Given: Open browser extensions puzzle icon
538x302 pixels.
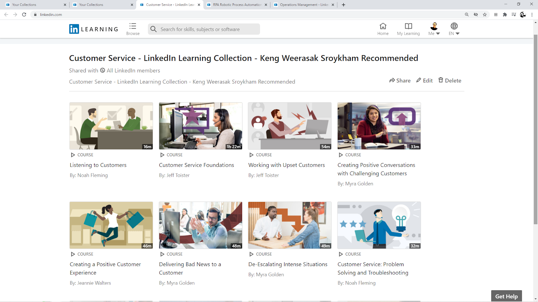Looking at the screenshot, I should click(x=505, y=14).
